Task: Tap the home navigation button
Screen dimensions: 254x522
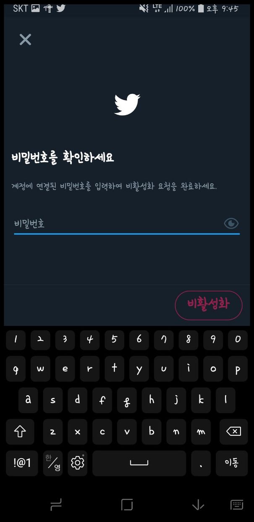Action: pos(127,505)
